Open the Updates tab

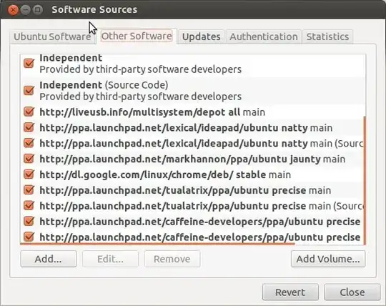201,37
